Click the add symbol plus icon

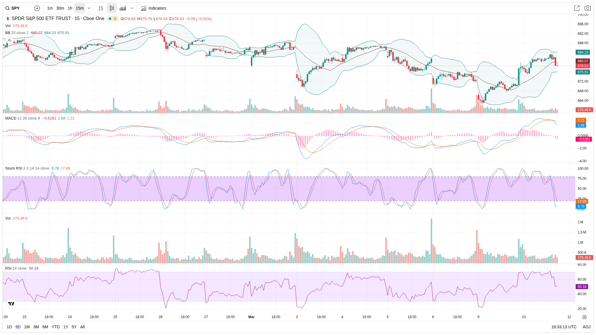point(37,8)
